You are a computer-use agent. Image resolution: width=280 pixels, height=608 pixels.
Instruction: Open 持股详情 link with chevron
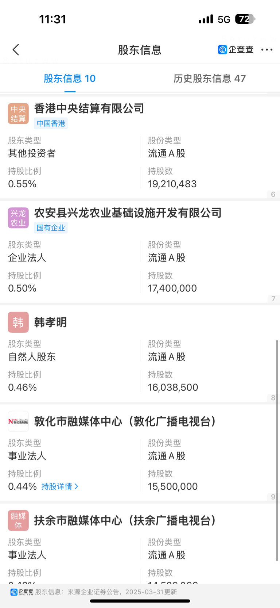tap(60, 486)
